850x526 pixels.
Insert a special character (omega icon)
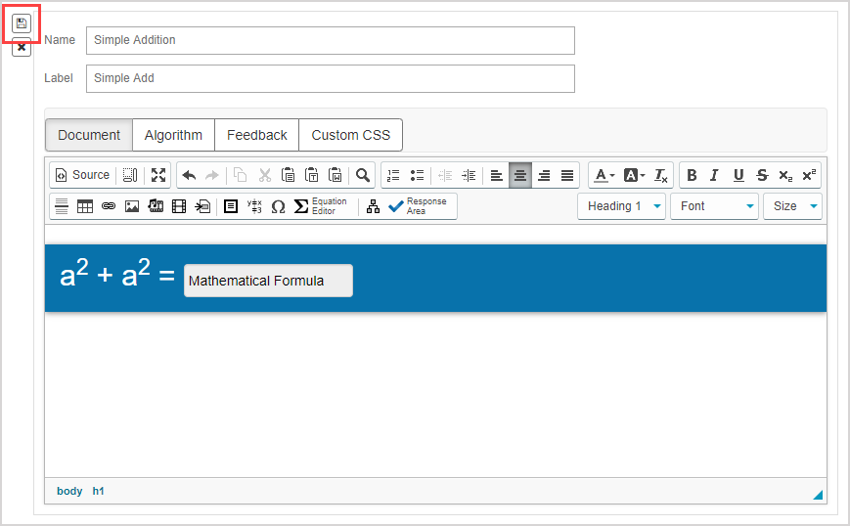(x=278, y=206)
